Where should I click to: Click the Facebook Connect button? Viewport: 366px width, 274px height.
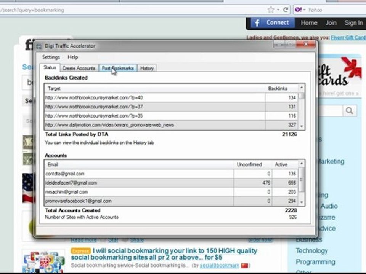coord(272,22)
